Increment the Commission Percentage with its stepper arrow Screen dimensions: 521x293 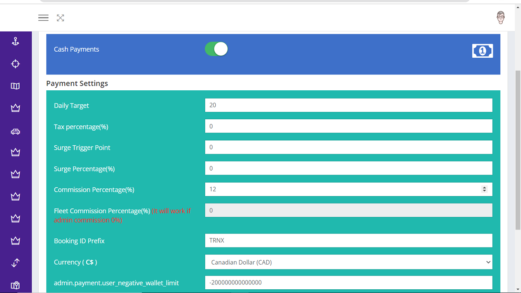pyautogui.click(x=484, y=187)
